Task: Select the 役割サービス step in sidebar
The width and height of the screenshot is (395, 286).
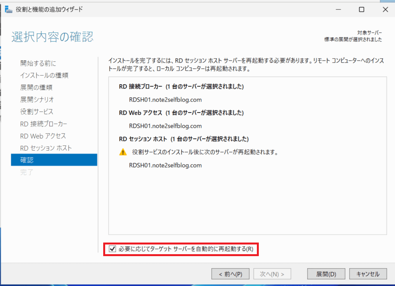Action: pyautogui.click(x=36, y=111)
